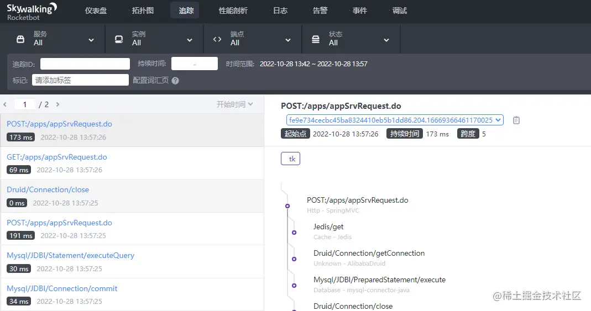
Task: Focus the 持续时间 duration range field
Action: (195, 64)
